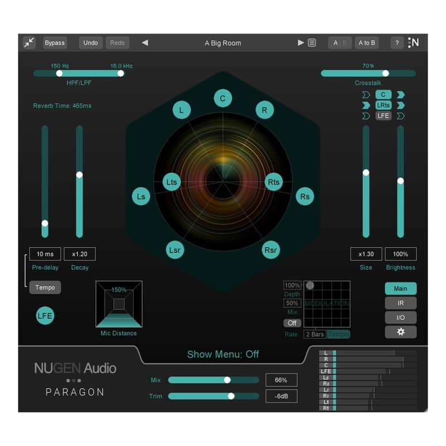Toggle the C crosstalk group button
The width and height of the screenshot is (446, 446).
pos(383,94)
